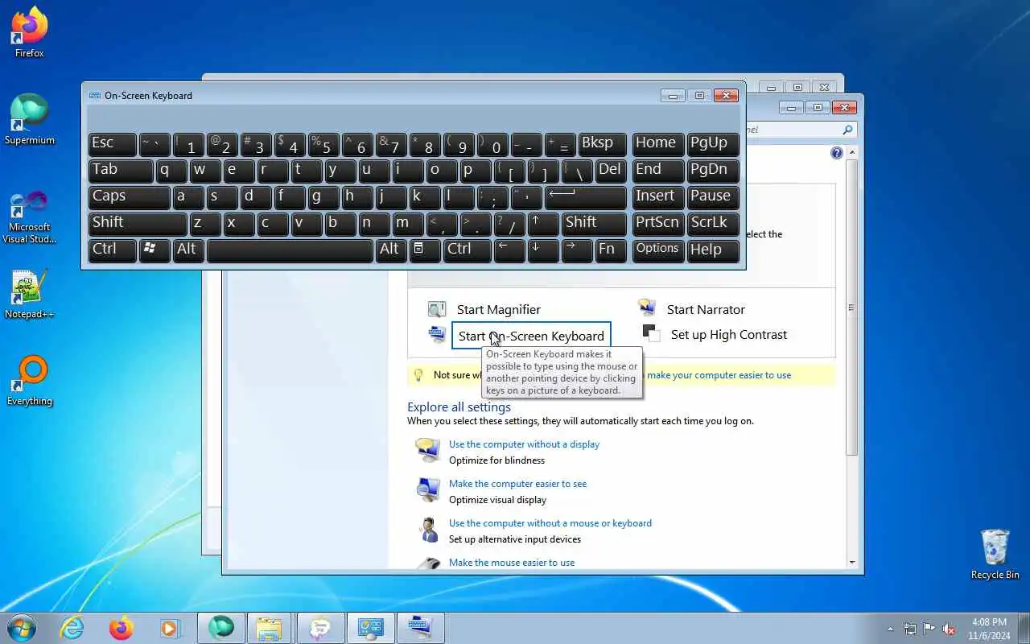Open 'Make the computer easier to see'

[x=517, y=484]
